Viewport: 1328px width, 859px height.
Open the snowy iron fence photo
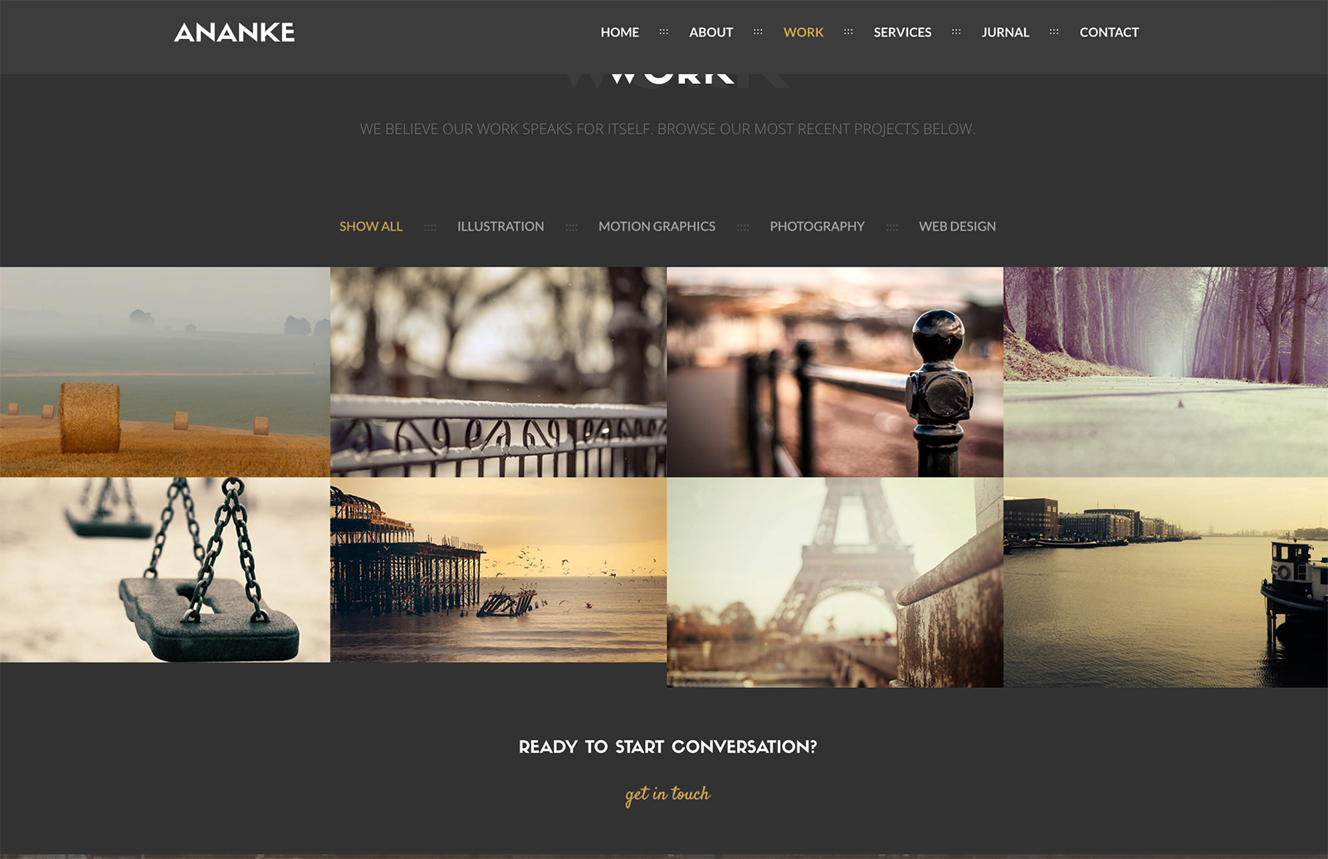click(498, 372)
